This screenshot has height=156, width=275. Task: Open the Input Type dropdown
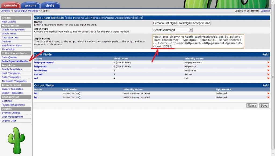tap(191, 30)
